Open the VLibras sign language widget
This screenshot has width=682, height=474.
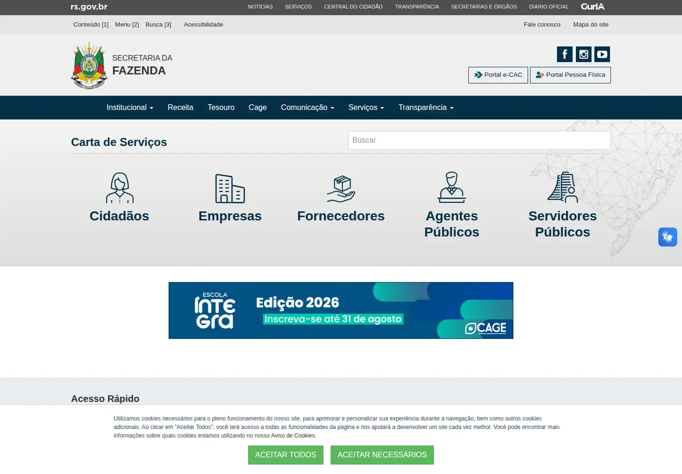click(x=668, y=237)
